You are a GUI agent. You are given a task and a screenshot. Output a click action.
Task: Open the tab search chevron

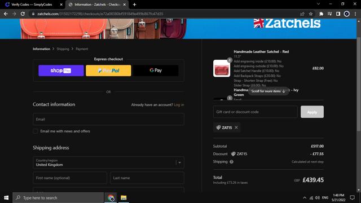318,4
